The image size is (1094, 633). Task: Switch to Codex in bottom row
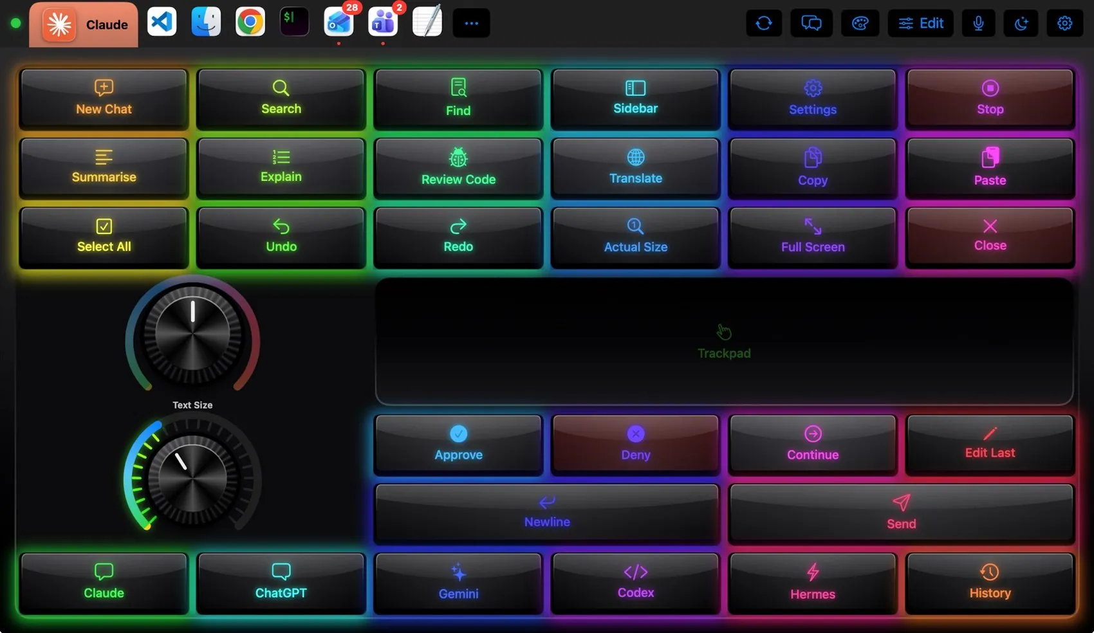[636, 583]
